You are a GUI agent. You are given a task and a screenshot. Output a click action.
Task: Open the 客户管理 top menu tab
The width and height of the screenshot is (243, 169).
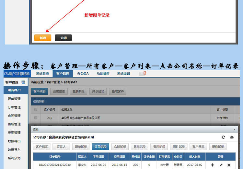point(63,74)
